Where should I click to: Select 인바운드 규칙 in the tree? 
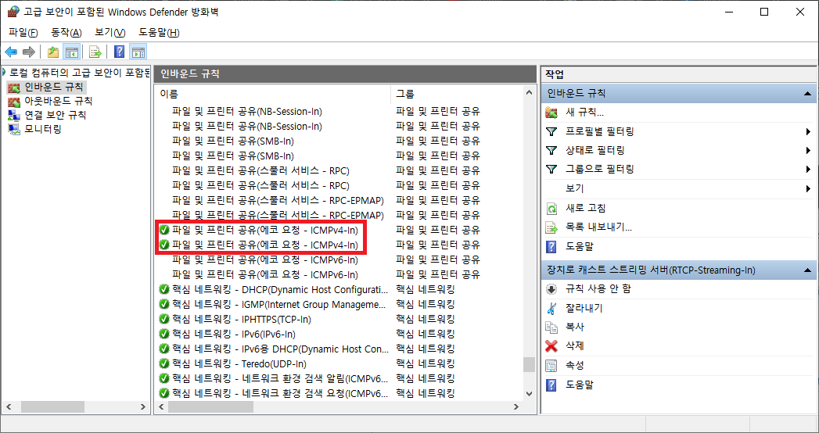[53, 87]
